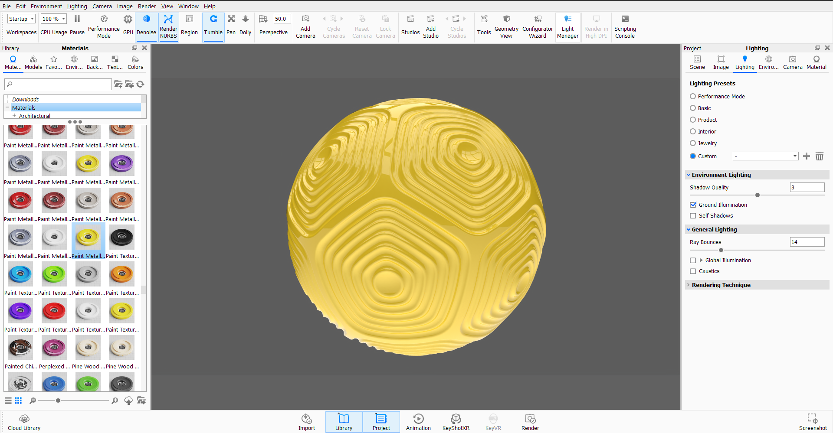The width and height of the screenshot is (833, 433).
Task: Click the Ray Bounces slider handle
Action: pyautogui.click(x=721, y=250)
